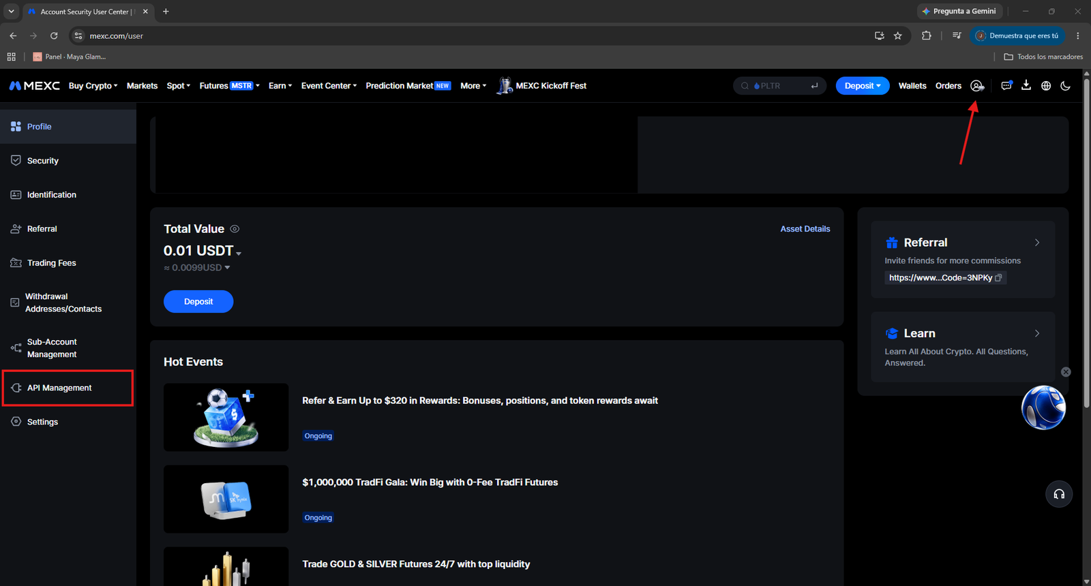The width and height of the screenshot is (1091, 586).
Task: Open the Asset Details link
Action: (805, 229)
